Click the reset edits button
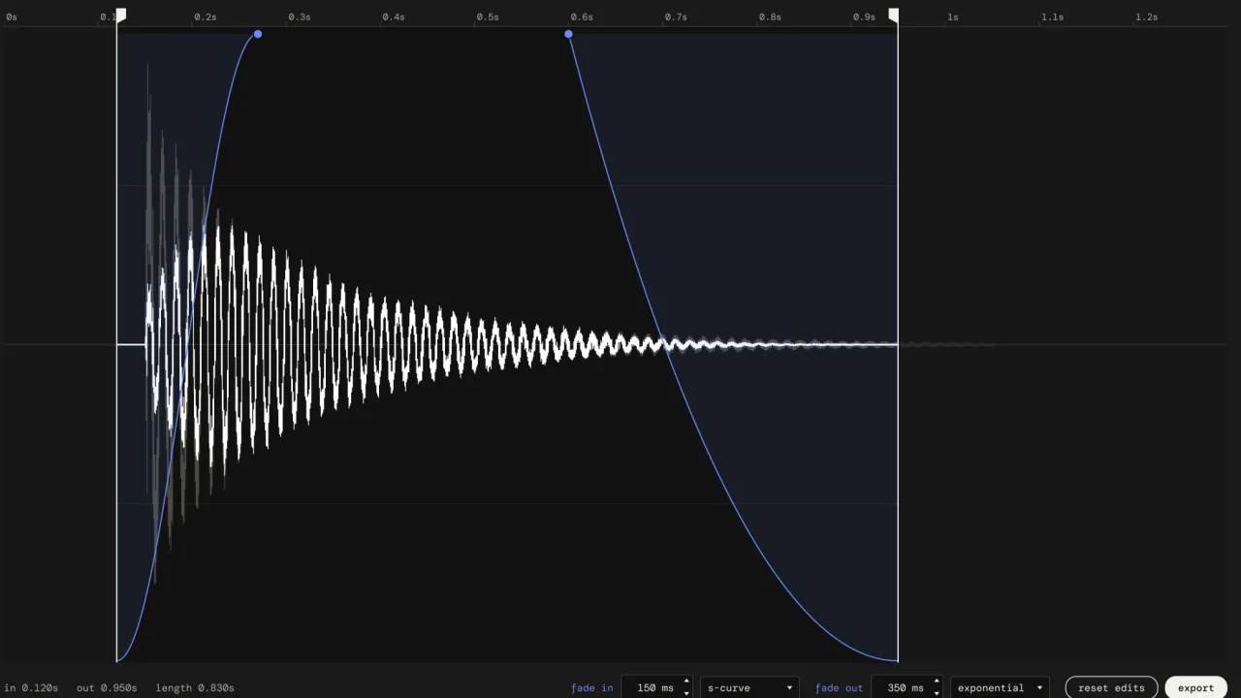Image resolution: width=1241 pixels, height=698 pixels. click(1111, 687)
